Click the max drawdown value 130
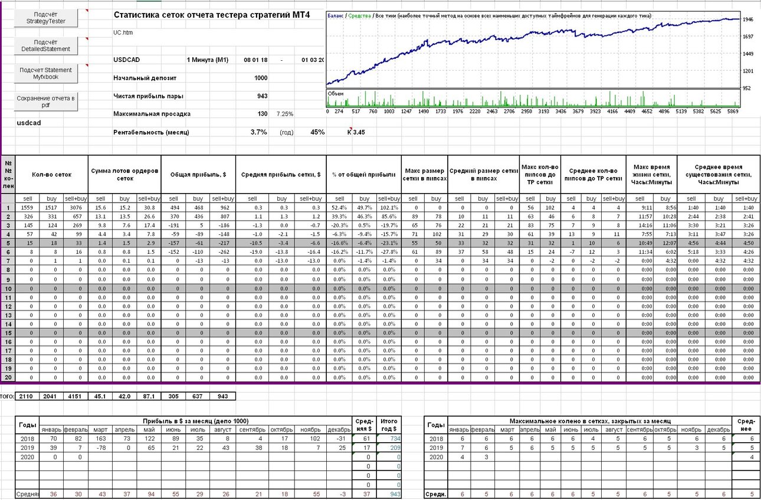This screenshot has width=761, height=500. 262,113
